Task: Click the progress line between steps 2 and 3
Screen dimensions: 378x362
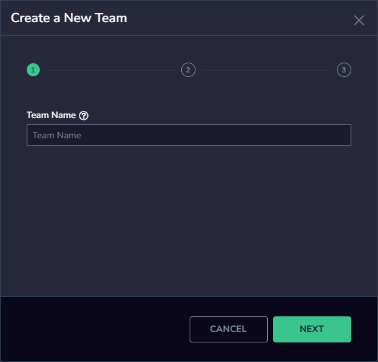Action: [x=266, y=70]
